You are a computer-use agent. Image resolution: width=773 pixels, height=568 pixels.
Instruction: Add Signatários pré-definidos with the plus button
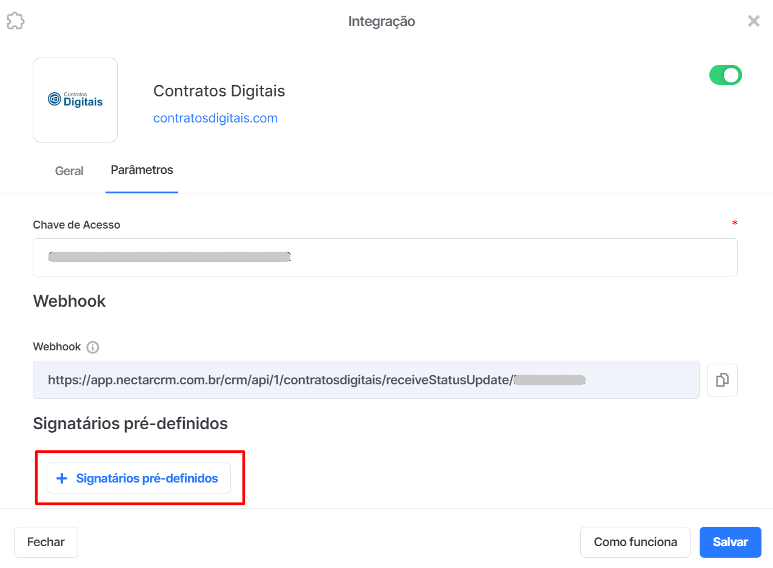point(139,478)
